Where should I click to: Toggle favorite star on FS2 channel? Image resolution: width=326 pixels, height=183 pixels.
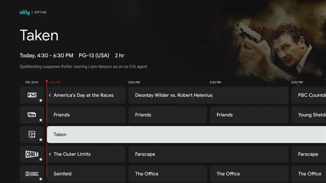(x=41, y=100)
